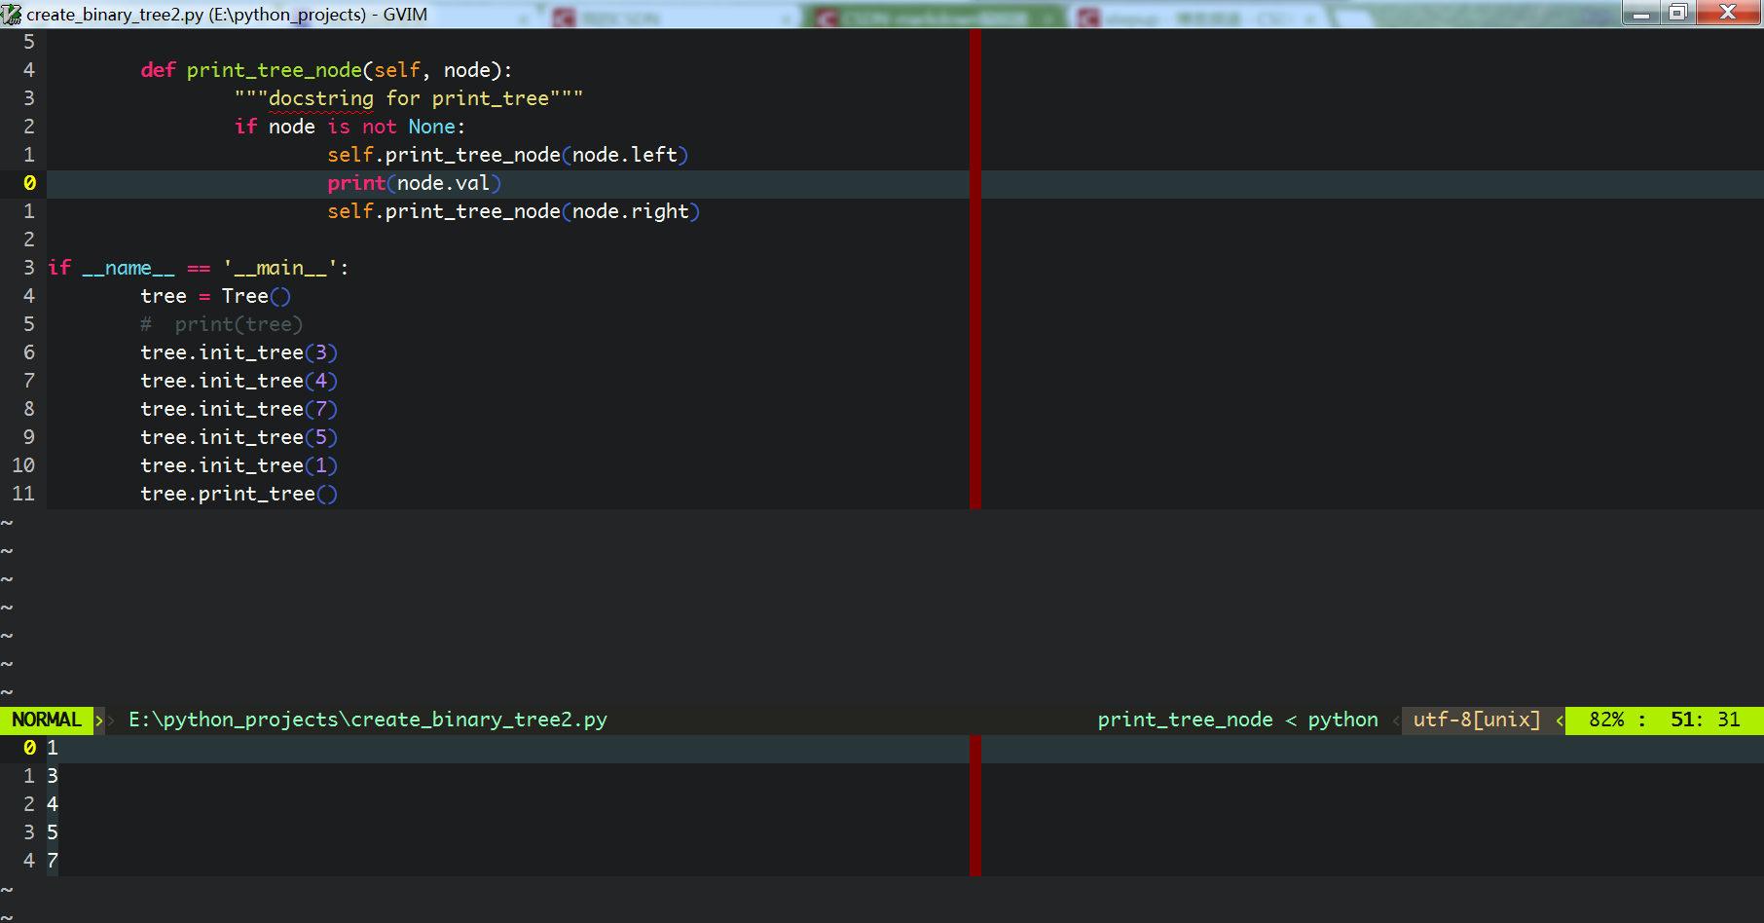1764x923 pixels.
Task: Restore down the GVIM window
Action: [1678, 12]
